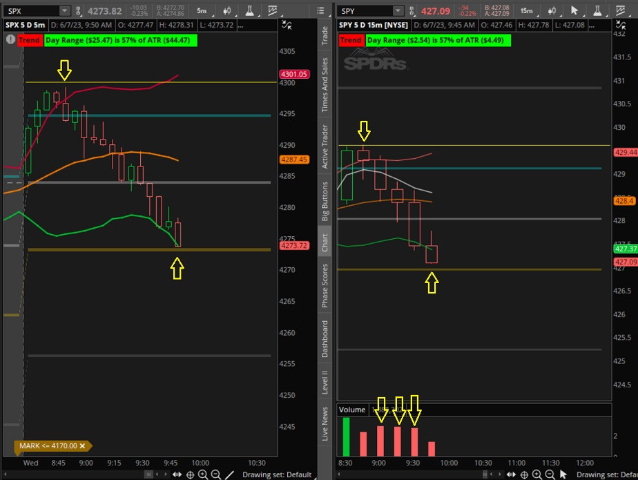Open the Level II side tab
The height and width of the screenshot is (480, 638).
tap(325, 383)
